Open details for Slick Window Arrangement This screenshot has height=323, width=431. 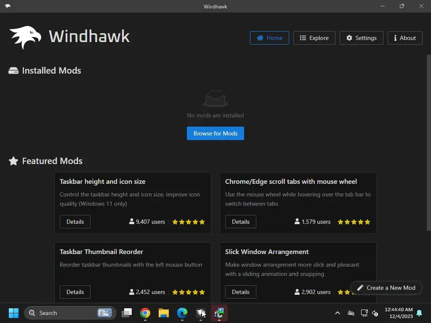point(240,292)
